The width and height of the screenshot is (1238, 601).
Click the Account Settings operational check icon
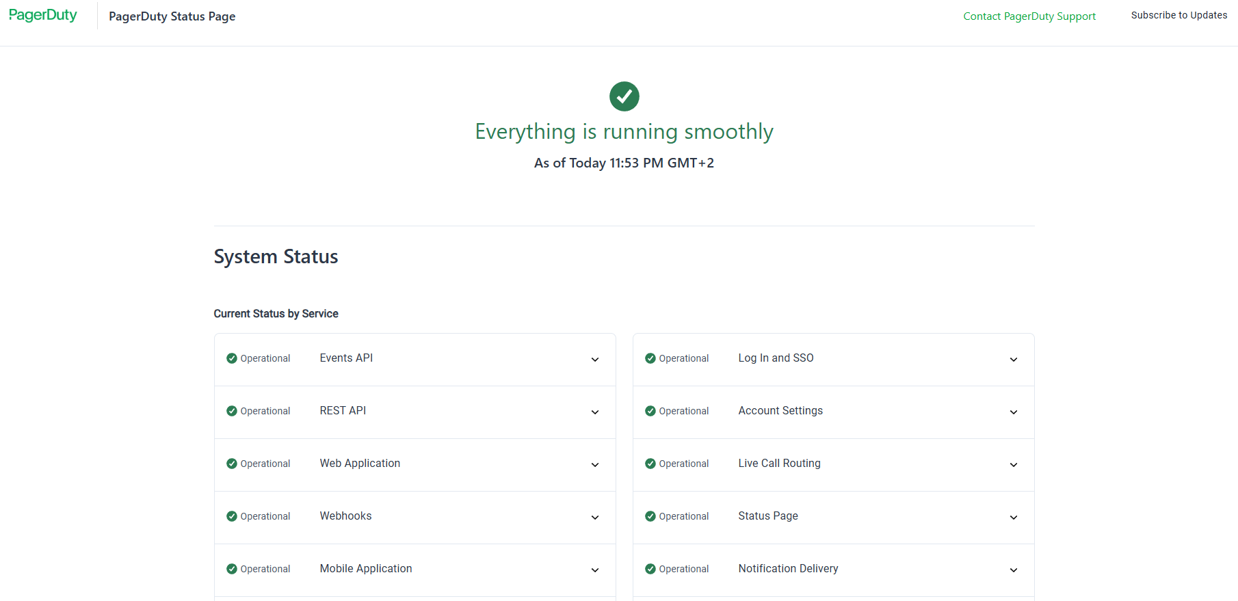pyautogui.click(x=650, y=411)
